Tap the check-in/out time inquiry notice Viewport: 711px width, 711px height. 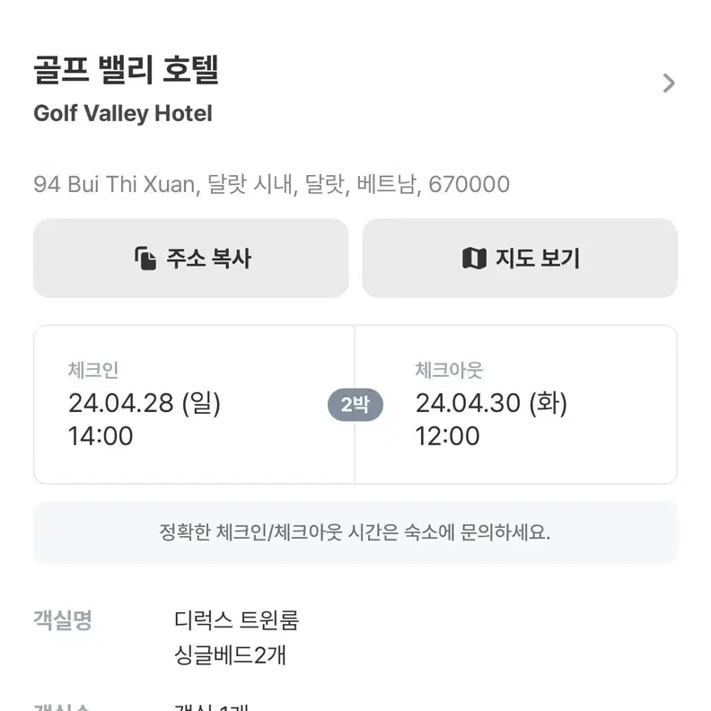(x=355, y=531)
